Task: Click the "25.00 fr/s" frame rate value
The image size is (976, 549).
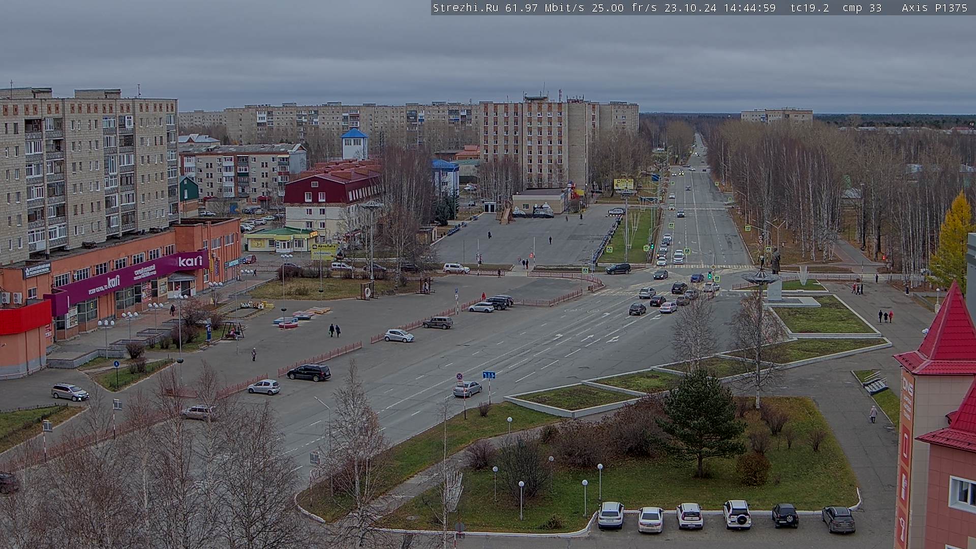Action: (624, 8)
